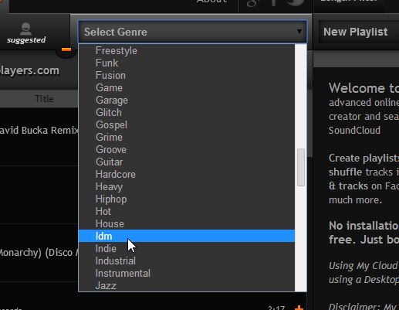
Task: Click the Select Genre combo box
Action: [x=192, y=32]
